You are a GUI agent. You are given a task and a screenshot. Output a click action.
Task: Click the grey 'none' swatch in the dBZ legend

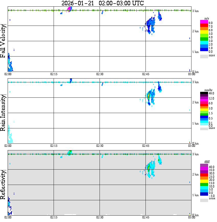204,200
